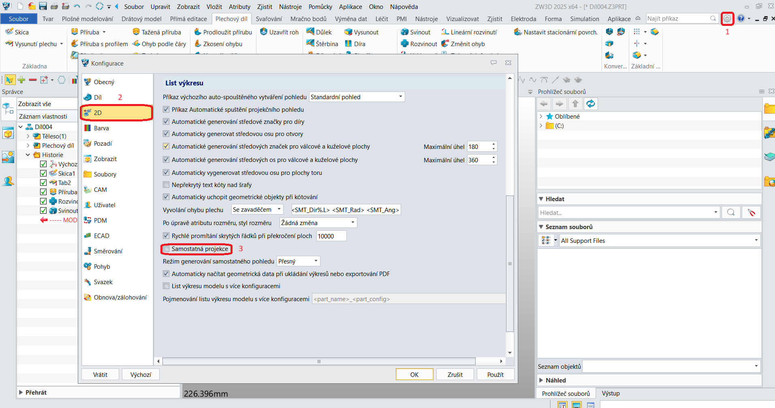The width and height of the screenshot is (775, 408).
Task: Open the settings gear icon beside the search box
Action: coord(727,19)
